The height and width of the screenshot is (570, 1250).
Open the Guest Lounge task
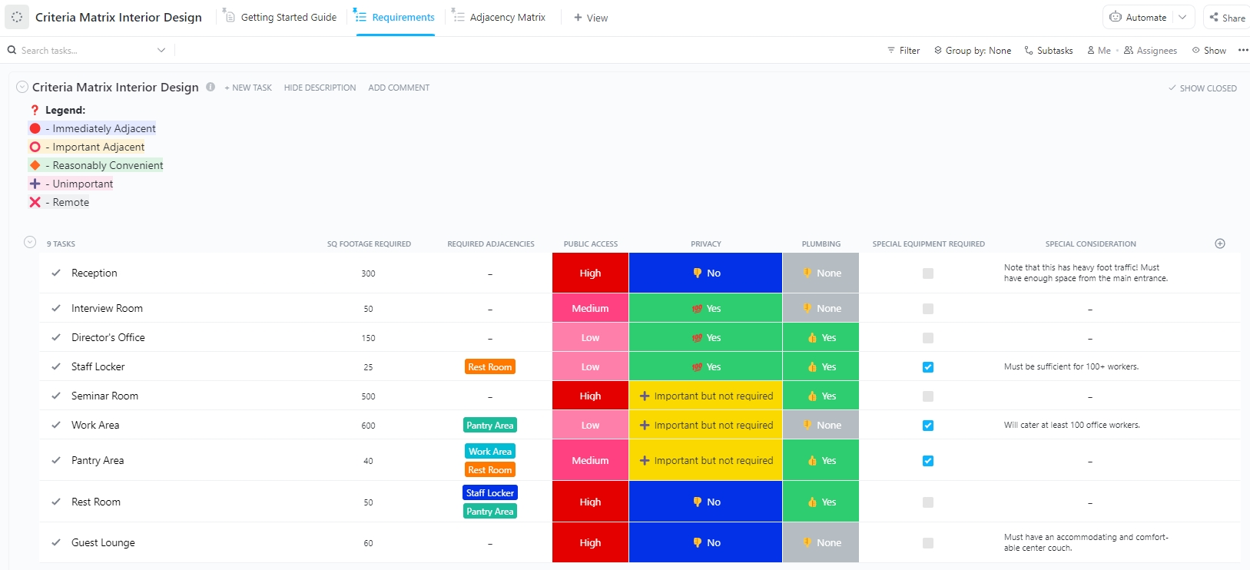pos(103,542)
